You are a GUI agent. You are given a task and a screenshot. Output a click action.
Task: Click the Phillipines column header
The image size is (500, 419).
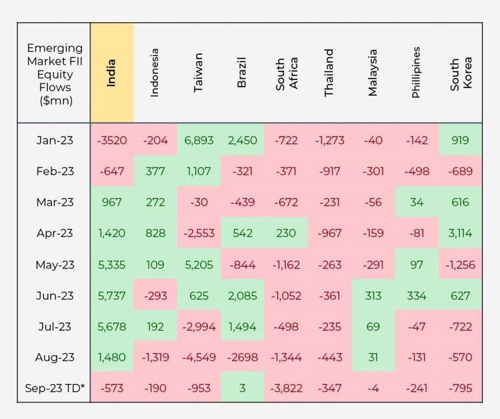(416, 73)
